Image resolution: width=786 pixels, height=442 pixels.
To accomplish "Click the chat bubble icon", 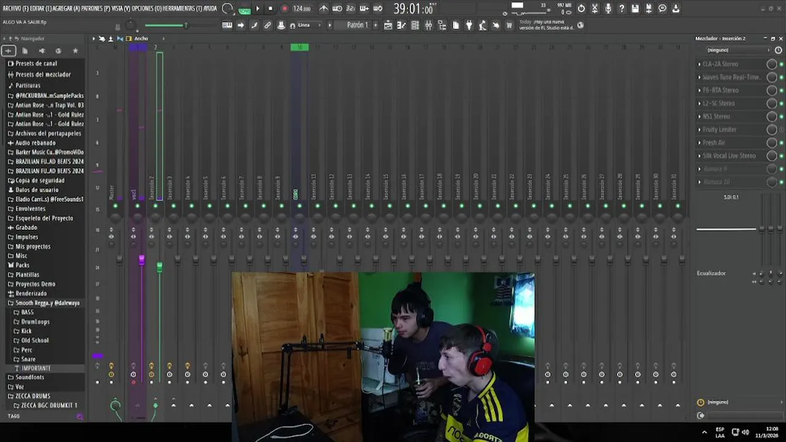I will [x=662, y=9].
